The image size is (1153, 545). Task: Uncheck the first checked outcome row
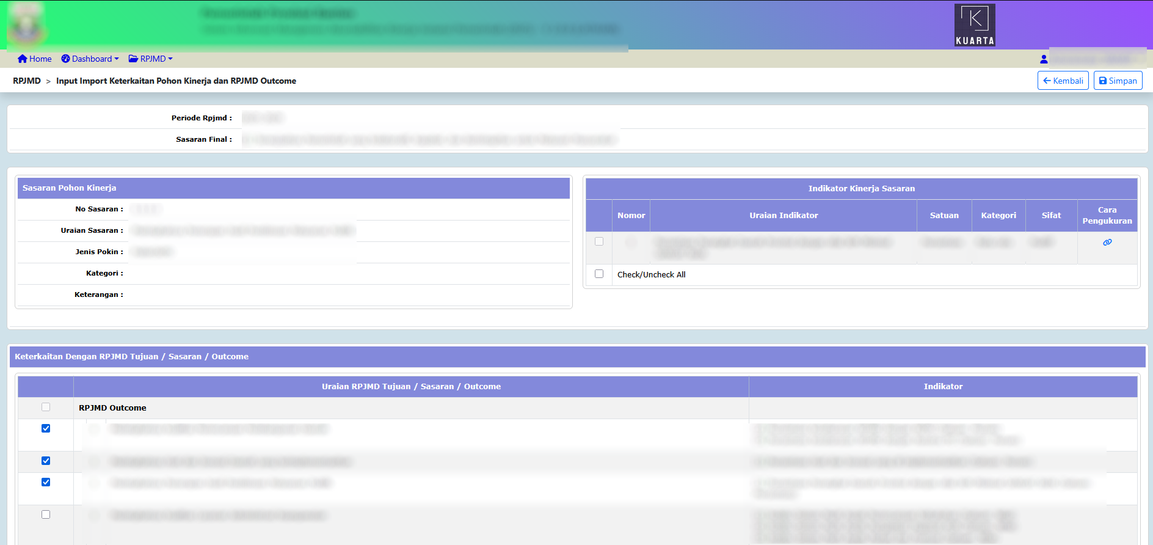(x=46, y=429)
